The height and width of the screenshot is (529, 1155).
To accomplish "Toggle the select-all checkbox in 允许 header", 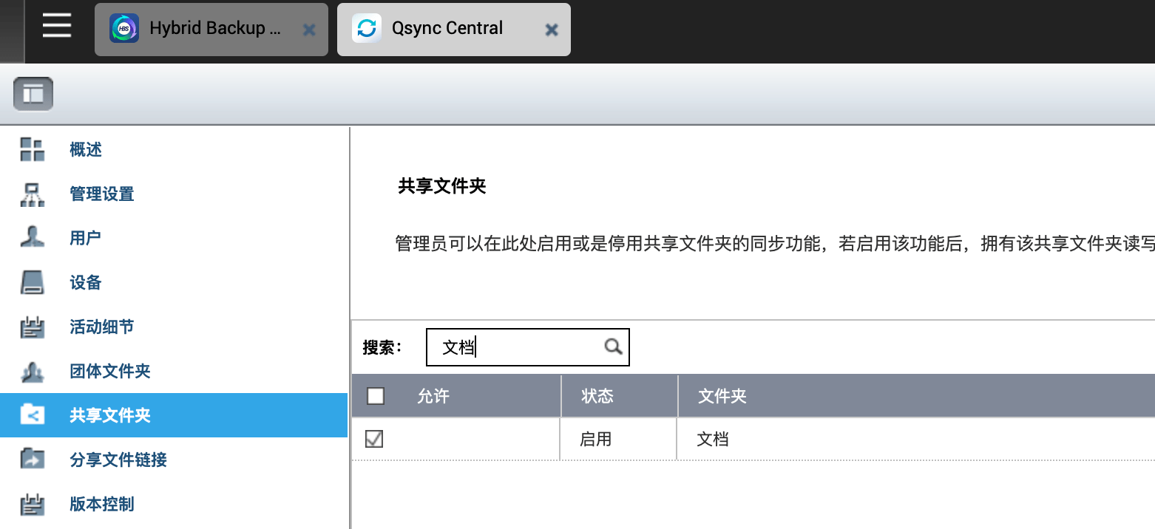I will pos(376,396).
